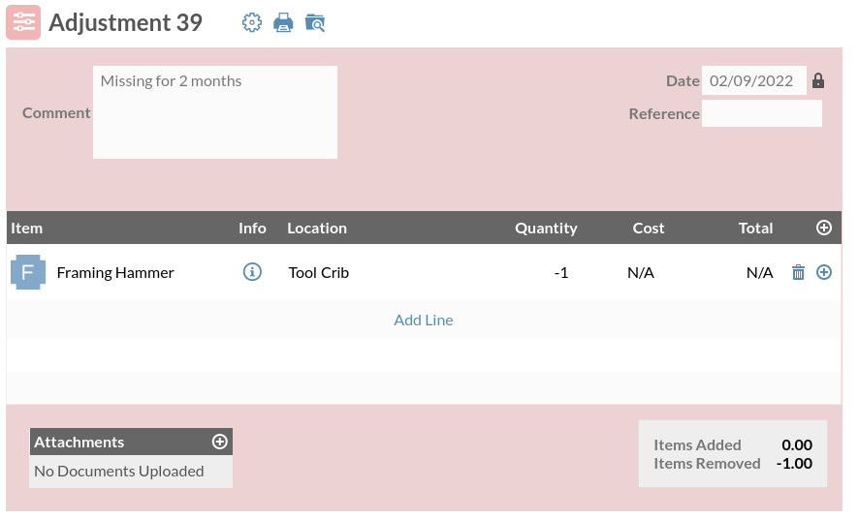Screen dimensions: 859x520
Task: Click the Items Added value 0.00
Action: [797, 445]
